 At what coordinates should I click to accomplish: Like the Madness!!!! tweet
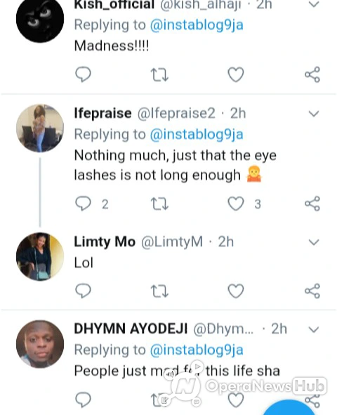pos(236,74)
